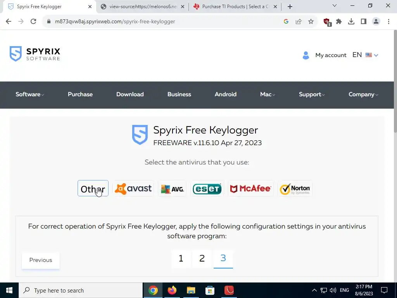Screen dimensions: 397x298
Task: Open the Chrome profile avatar
Action: 376,22
